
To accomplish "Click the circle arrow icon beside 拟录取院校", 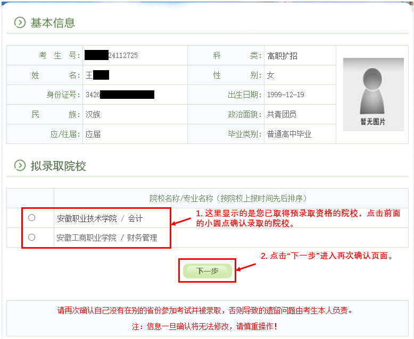I will [20, 166].
